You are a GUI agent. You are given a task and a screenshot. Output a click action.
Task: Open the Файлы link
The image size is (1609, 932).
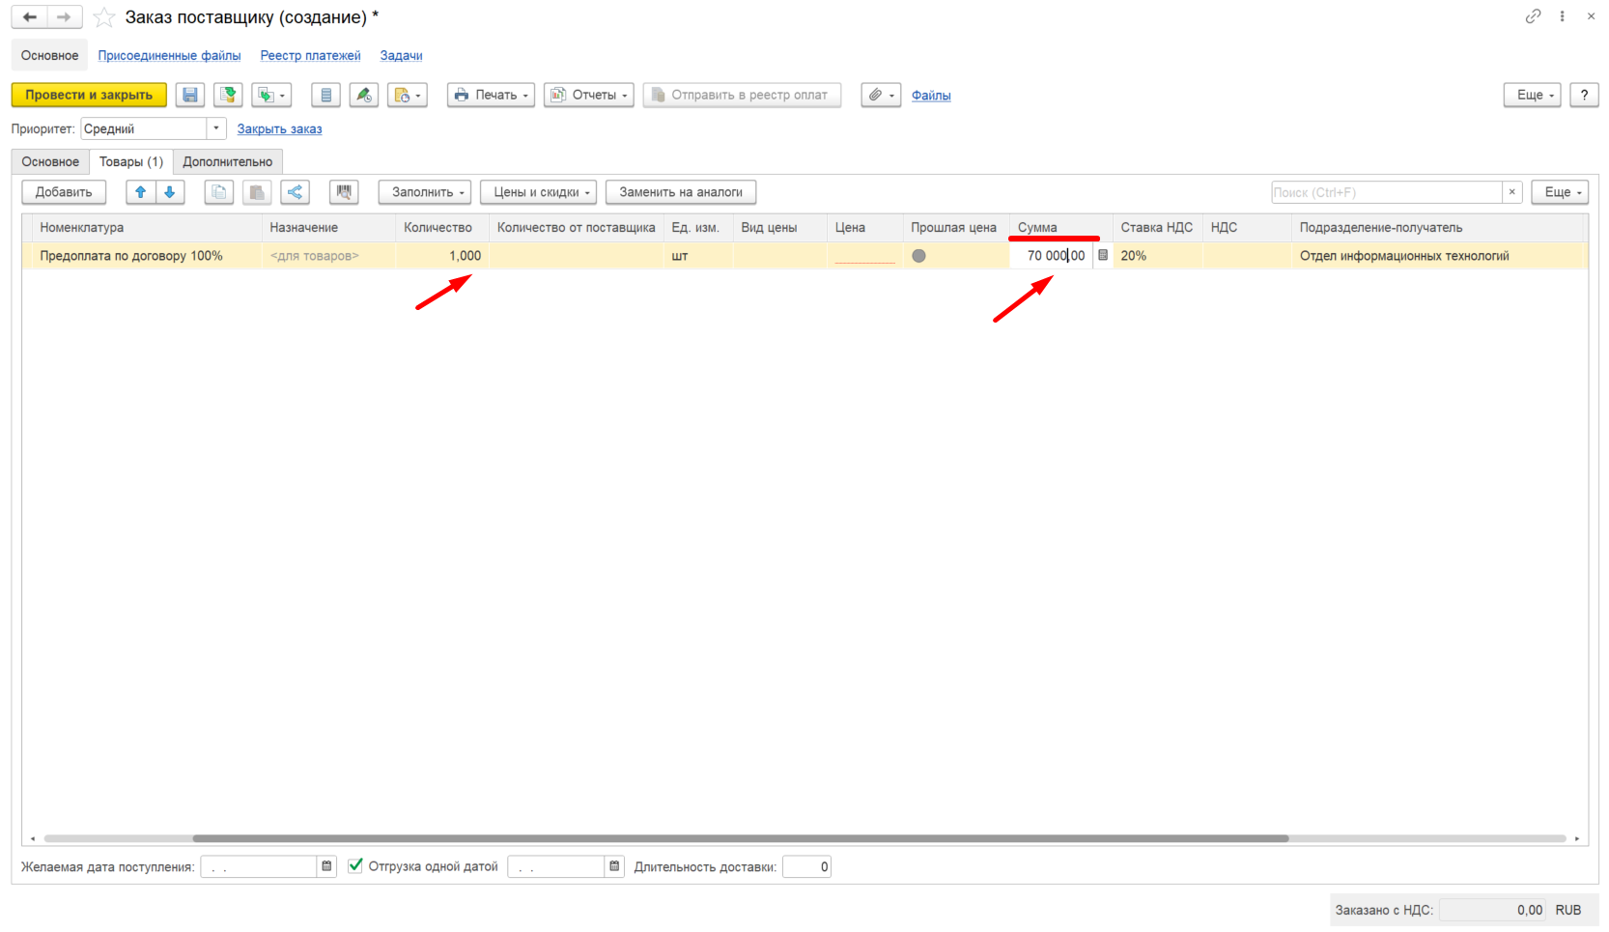[x=931, y=95]
